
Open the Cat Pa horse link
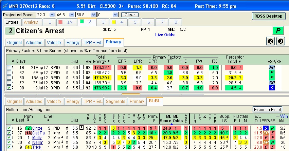(38, 133)
